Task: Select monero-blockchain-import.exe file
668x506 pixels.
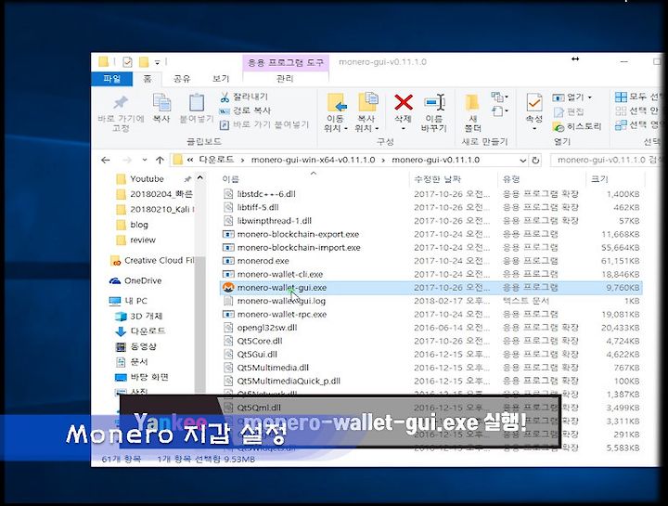Action: [x=299, y=248]
